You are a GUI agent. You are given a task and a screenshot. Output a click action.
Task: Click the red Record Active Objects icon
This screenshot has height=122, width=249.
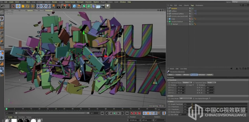tap(132, 113)
